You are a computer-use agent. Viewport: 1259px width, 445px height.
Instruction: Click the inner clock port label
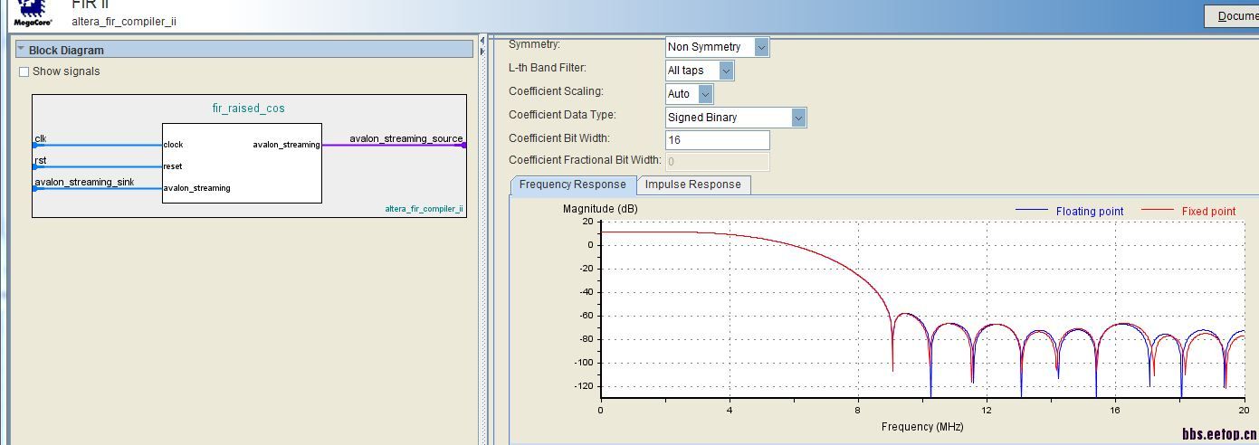(x=173, y=145)
